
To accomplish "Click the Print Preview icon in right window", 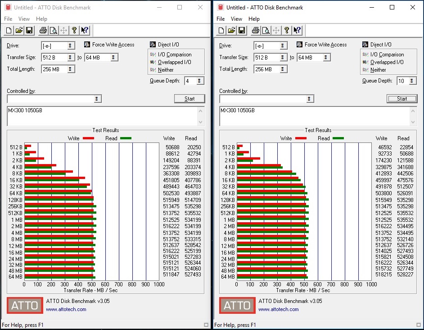I will pos(266,30).
